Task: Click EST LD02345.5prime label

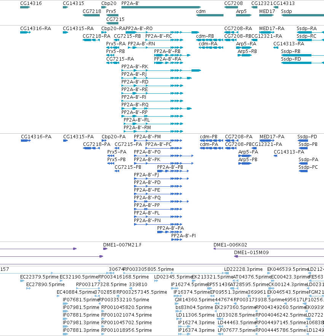Action: 173,277
